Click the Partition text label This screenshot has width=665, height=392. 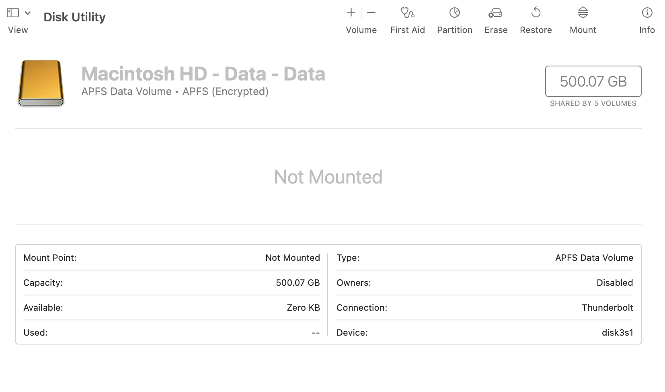(454, 30)
